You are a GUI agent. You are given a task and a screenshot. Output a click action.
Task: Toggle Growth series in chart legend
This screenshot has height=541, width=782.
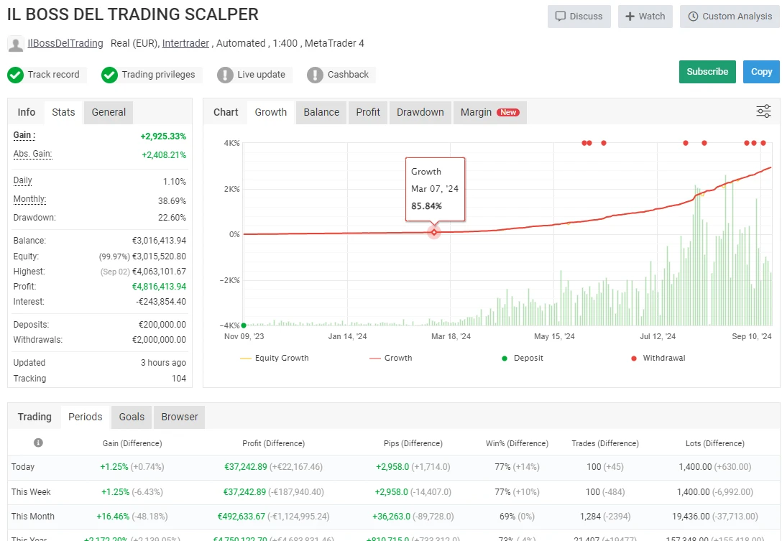[391, 358]
